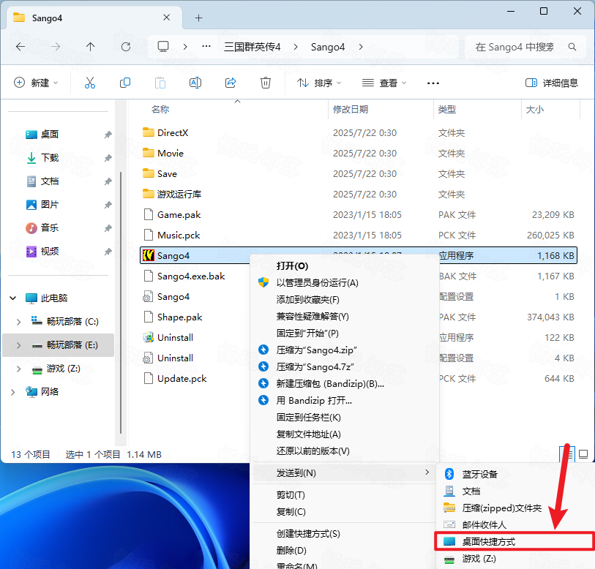Open 文档 in quick access sidebar
Screen dimensions: 595x569
click(x=49, y=181)
